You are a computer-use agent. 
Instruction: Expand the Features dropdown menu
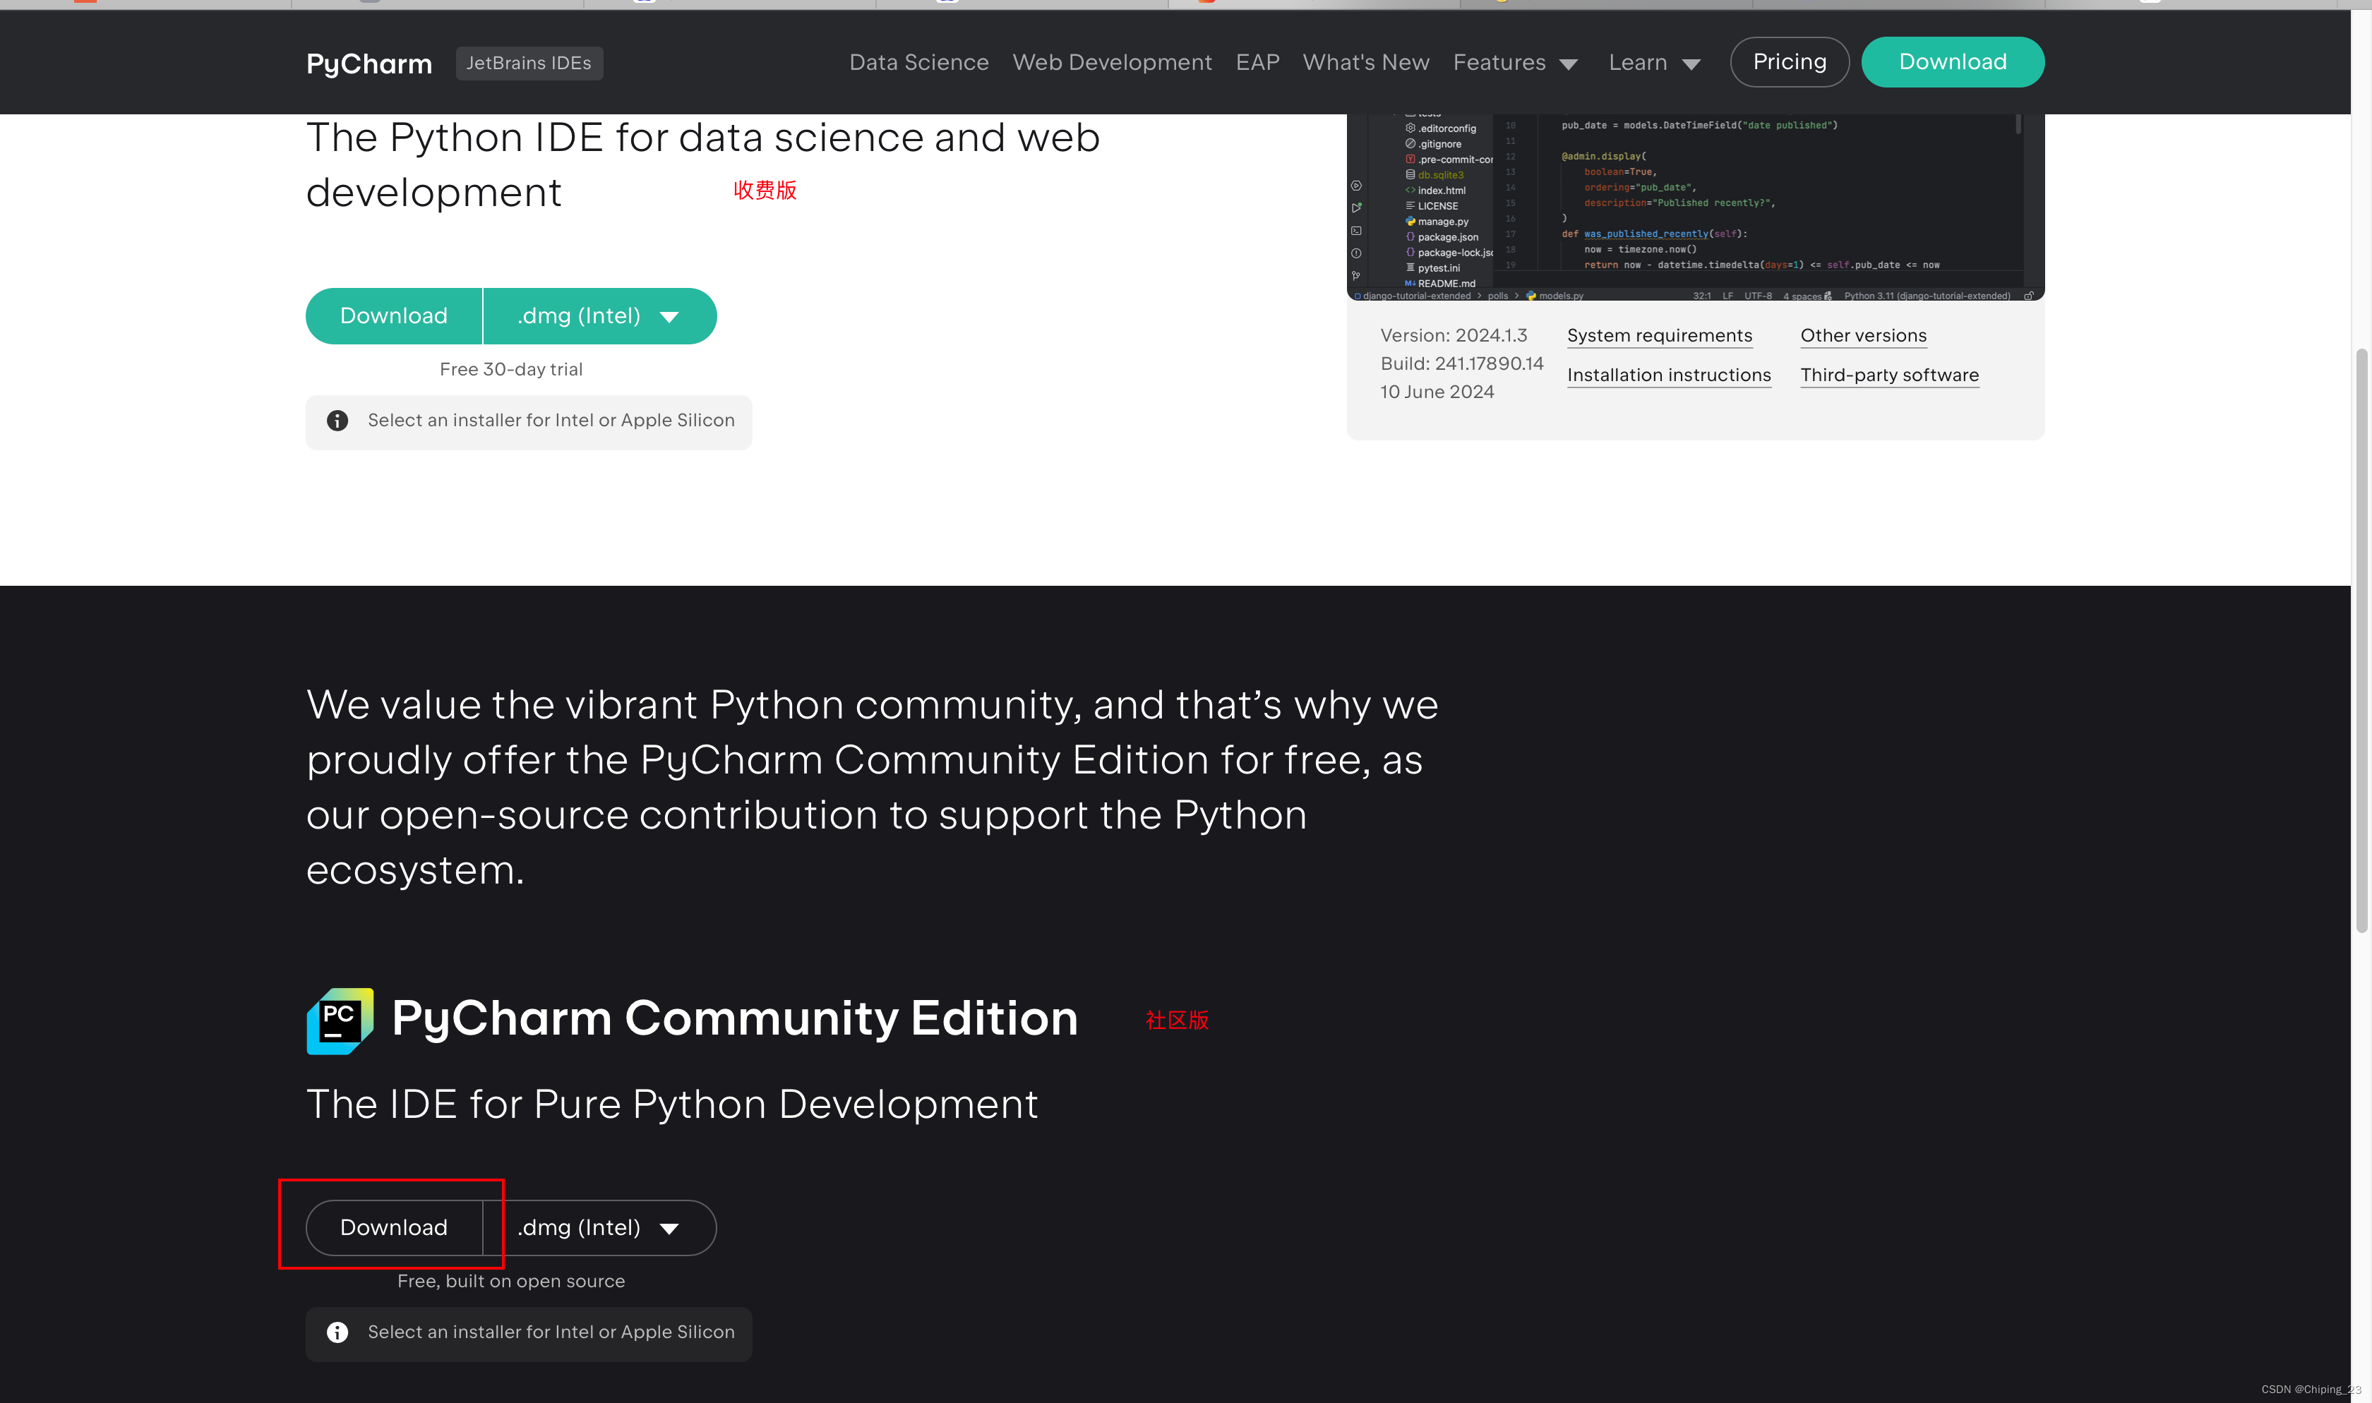[x=1516, y=62]
